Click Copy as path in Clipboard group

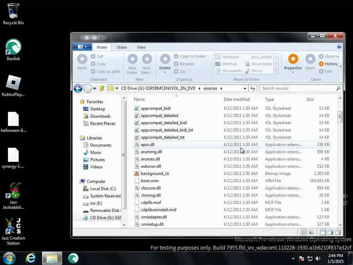click(x=105, y=71)
